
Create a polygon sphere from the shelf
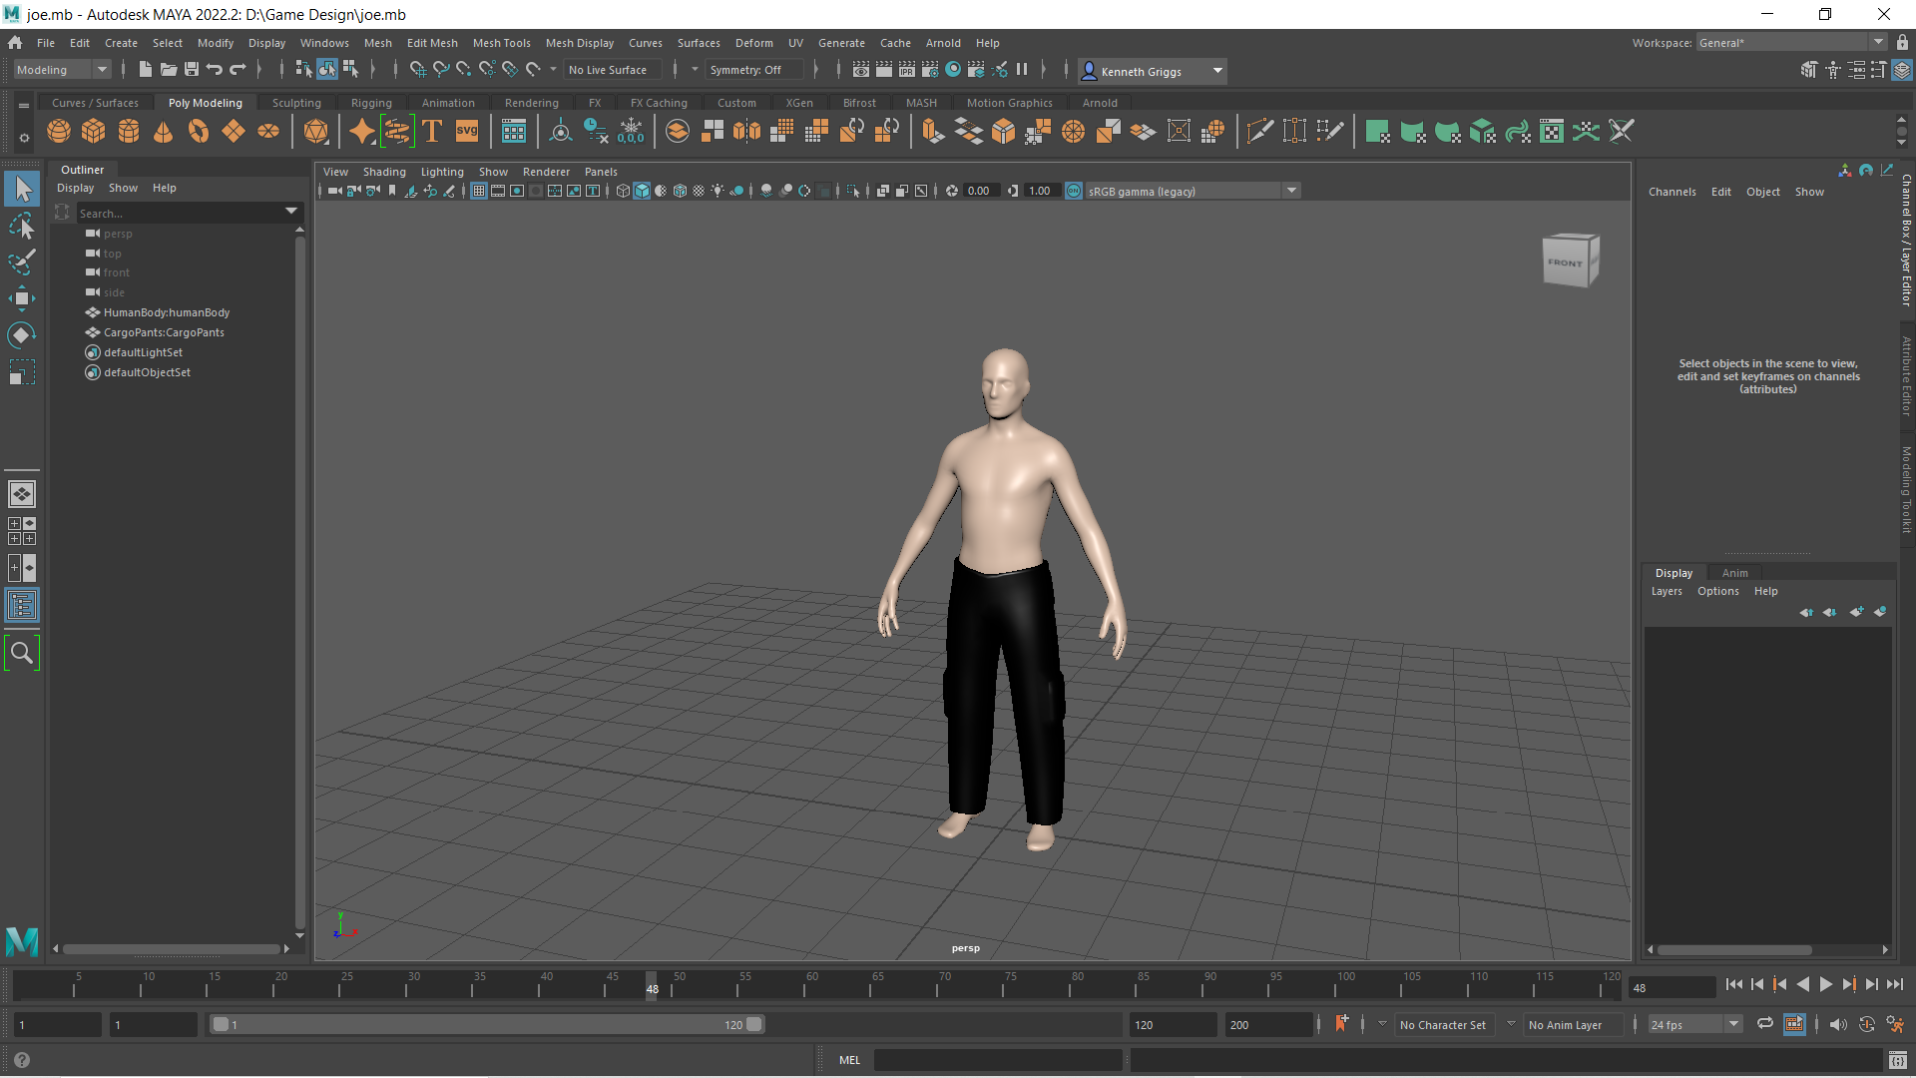tap(59, 131)
